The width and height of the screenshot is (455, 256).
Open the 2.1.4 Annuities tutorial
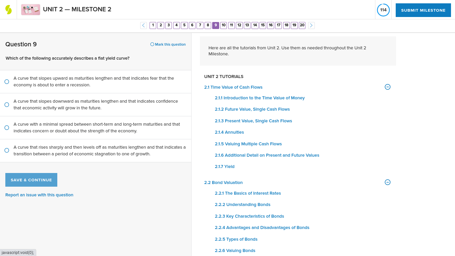[229, 132]
